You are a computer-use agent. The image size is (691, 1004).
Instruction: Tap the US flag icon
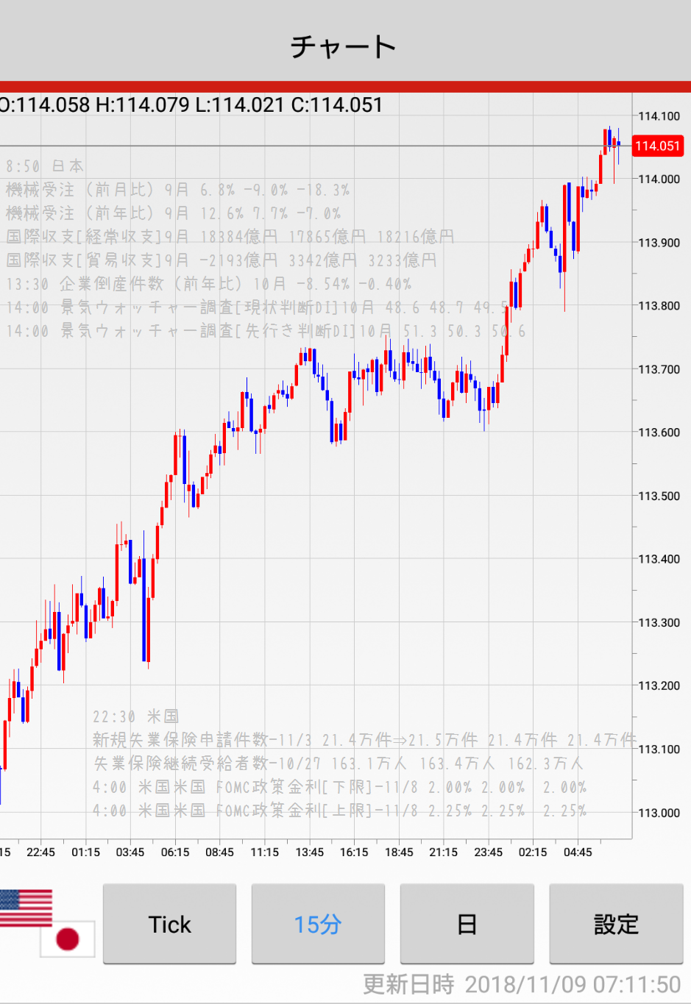coord(26,906)
